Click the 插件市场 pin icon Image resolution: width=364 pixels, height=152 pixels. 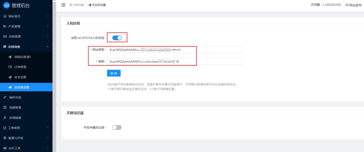(x=5, y=97)
